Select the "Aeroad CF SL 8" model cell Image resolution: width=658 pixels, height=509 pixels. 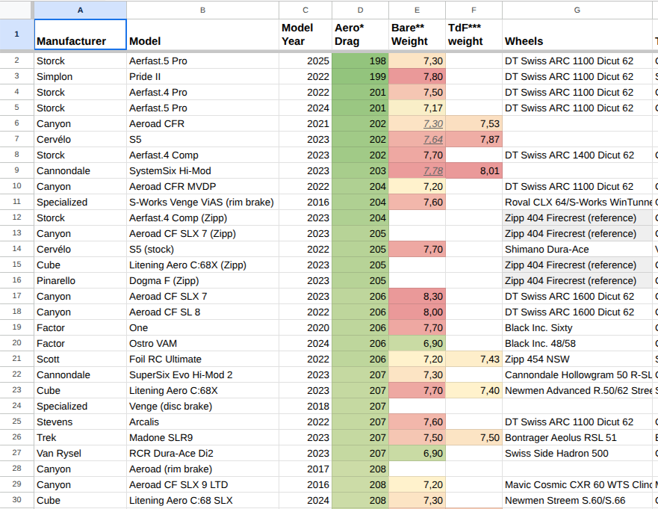point(202,312)
